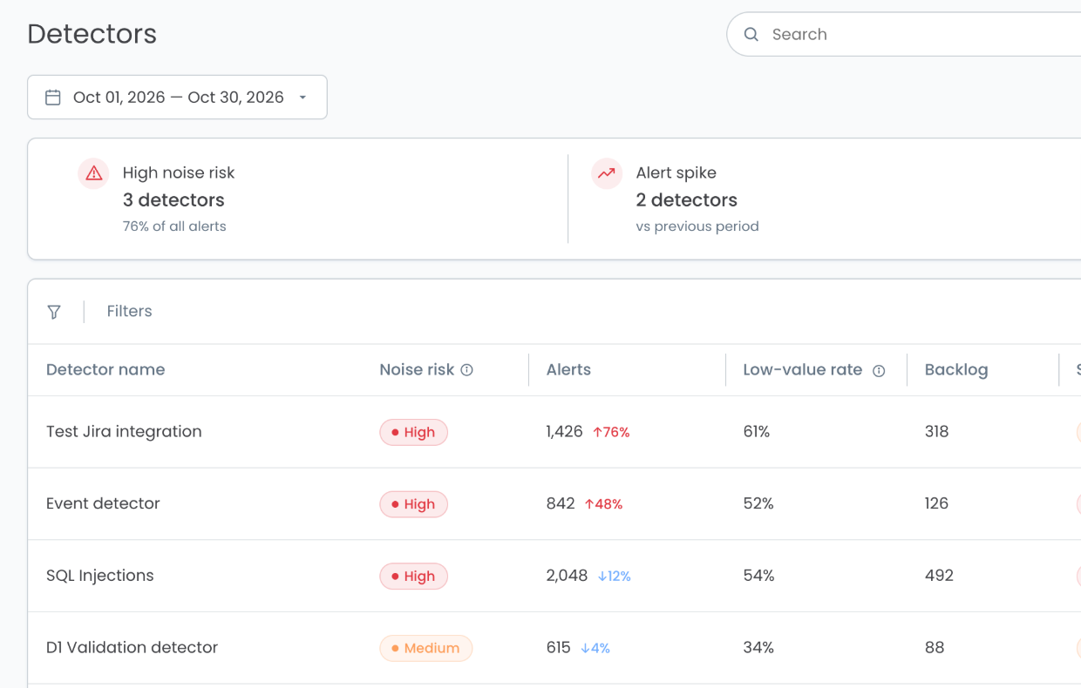Viewport: 1081px width, 688px height.
Task: Open the Filters option
Action: 129,311
